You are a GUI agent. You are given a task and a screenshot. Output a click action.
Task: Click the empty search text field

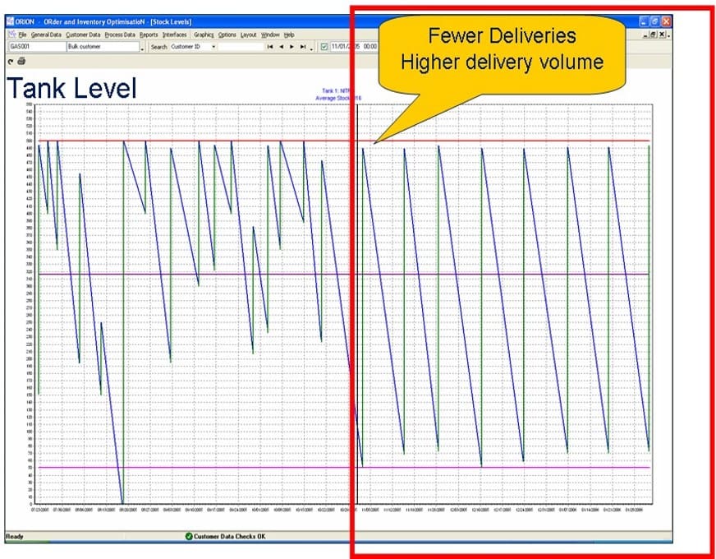(241, 47)
